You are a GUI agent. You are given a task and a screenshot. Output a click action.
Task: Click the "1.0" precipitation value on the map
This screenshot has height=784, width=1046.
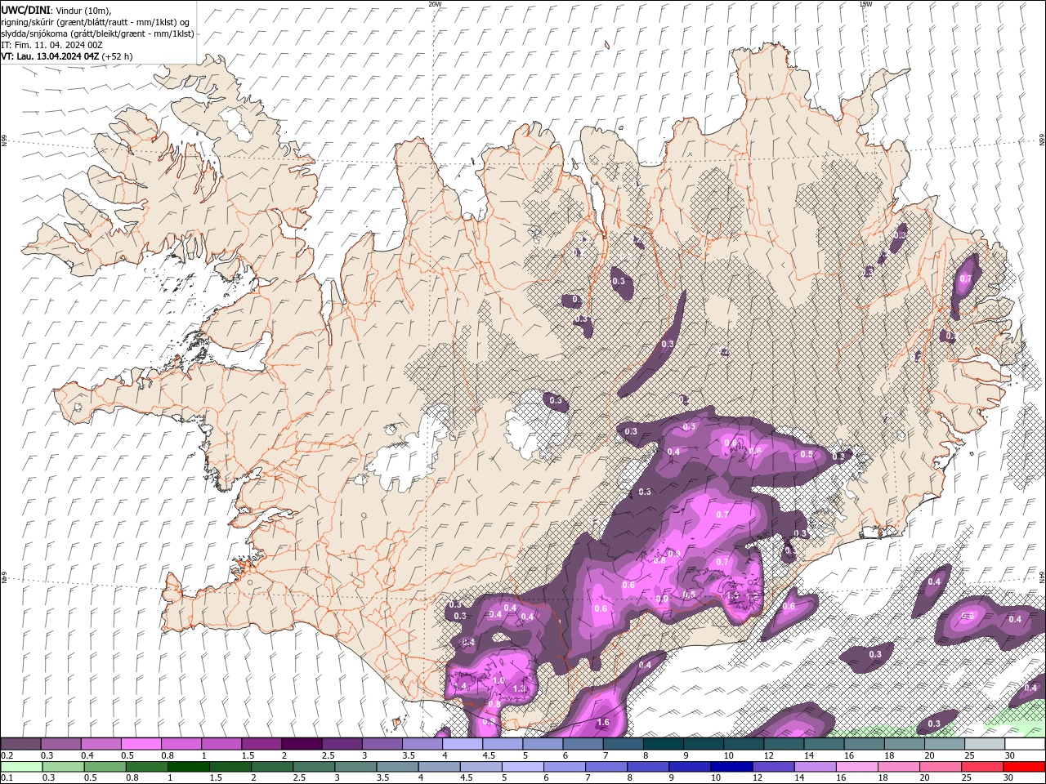(498, 681)
